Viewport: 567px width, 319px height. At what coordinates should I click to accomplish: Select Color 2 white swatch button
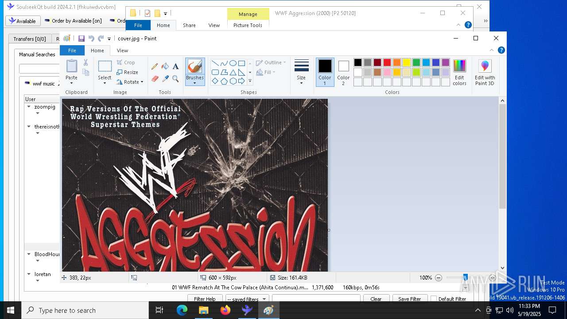pyautogui.click(x=343, y=72)
